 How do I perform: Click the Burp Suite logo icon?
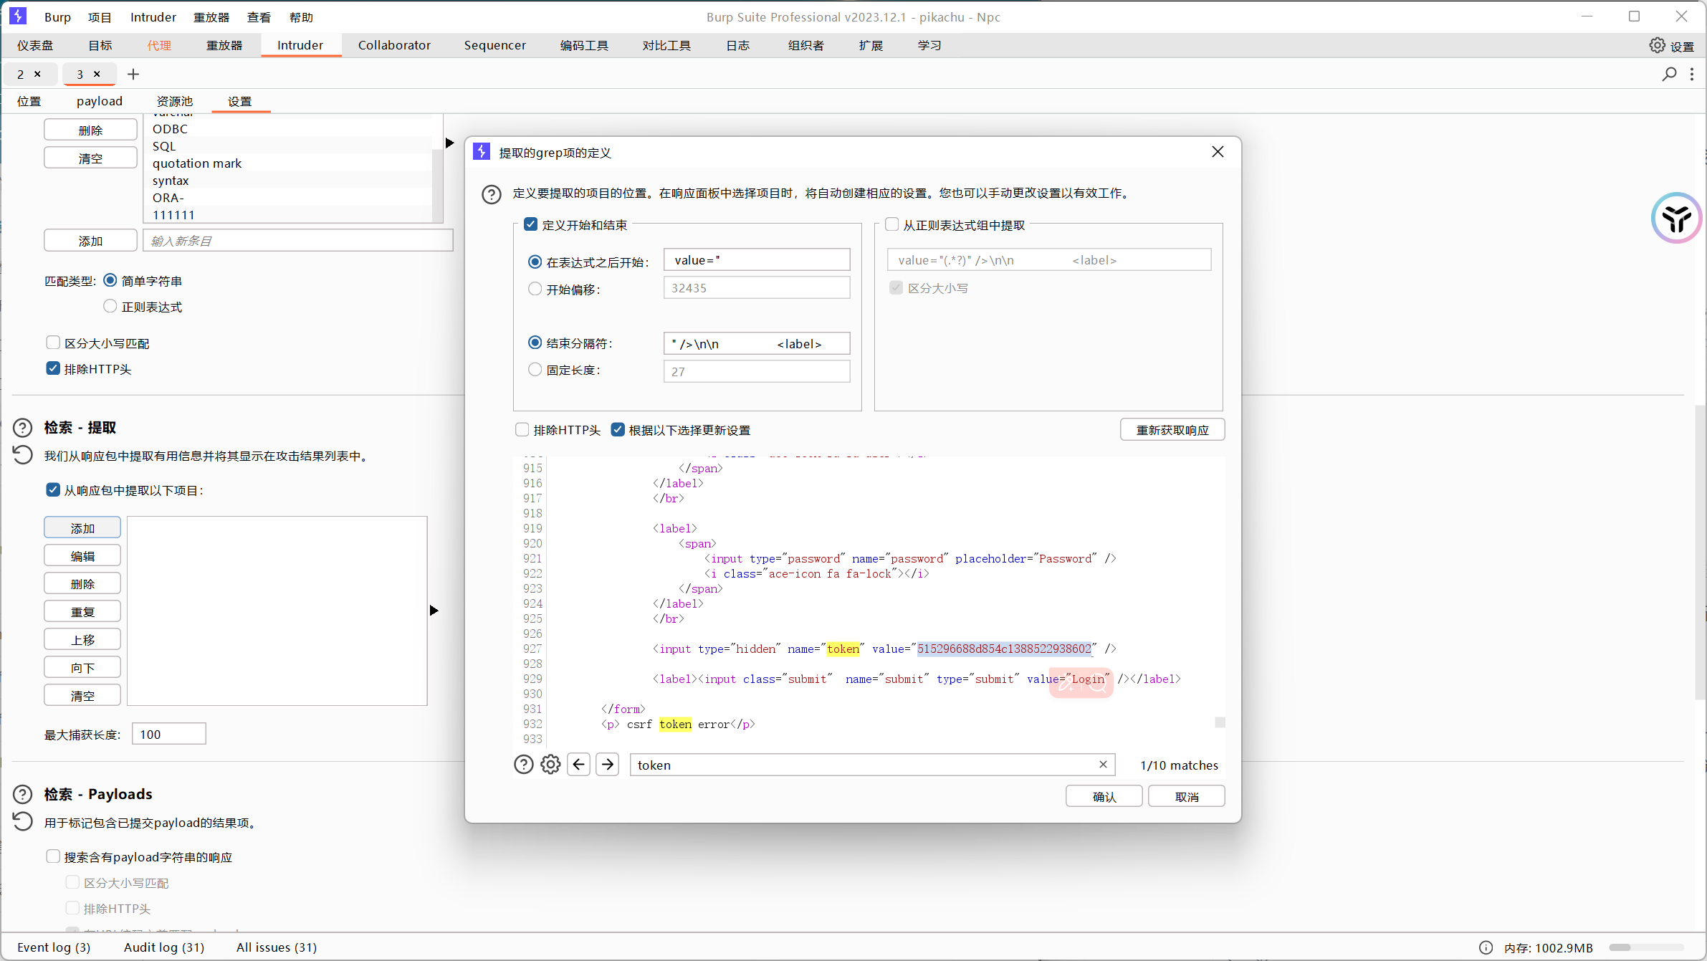18,15
